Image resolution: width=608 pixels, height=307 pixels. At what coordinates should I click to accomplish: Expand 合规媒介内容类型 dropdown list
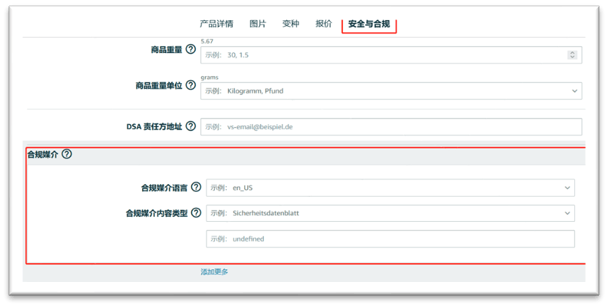click(x=567, y=213)
